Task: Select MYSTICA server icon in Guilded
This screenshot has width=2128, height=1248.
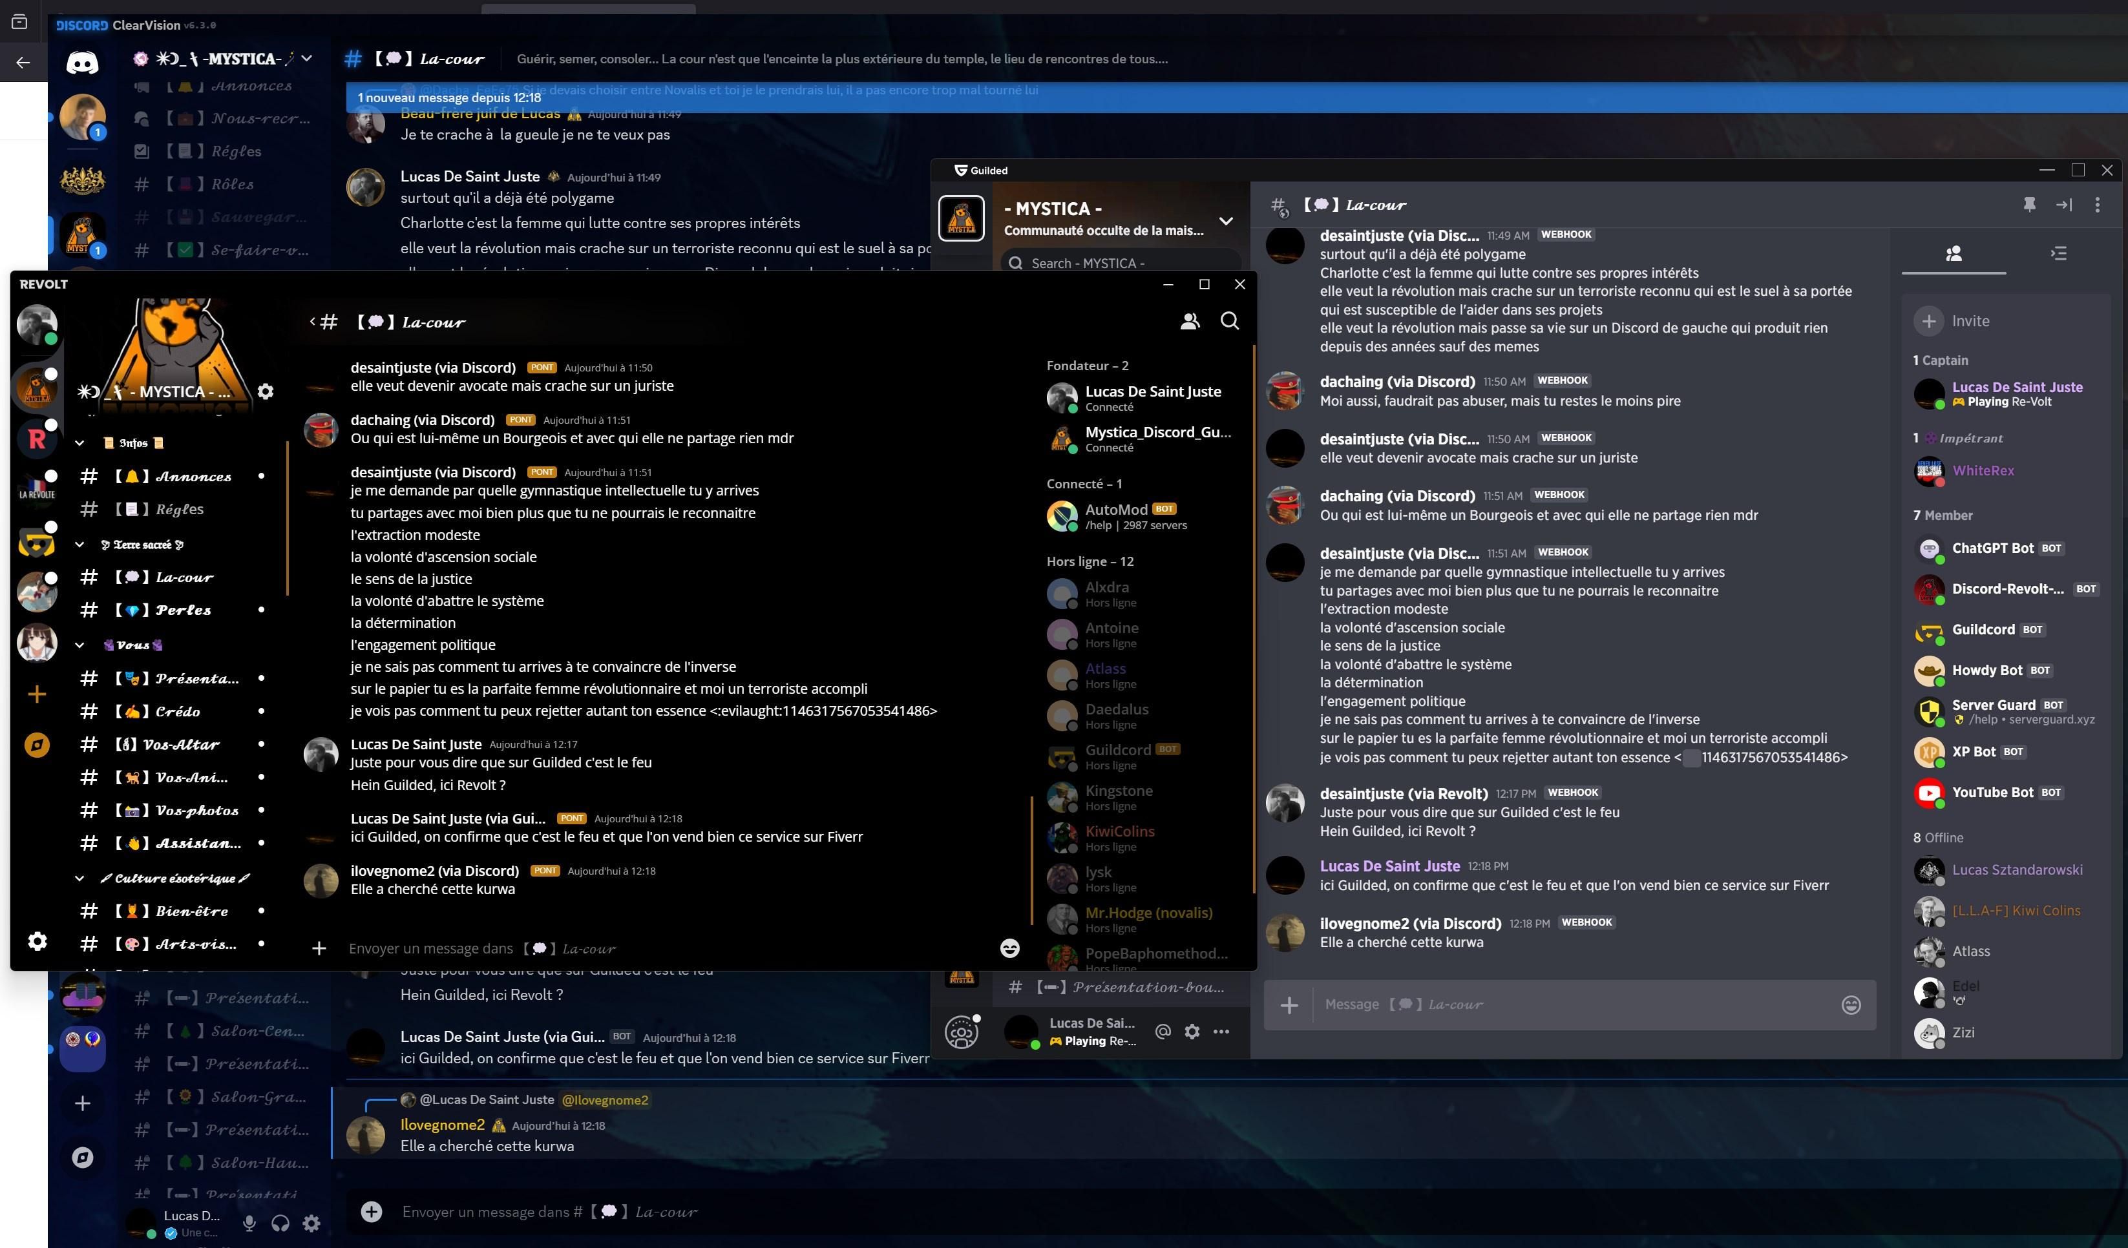Action: 962,218
